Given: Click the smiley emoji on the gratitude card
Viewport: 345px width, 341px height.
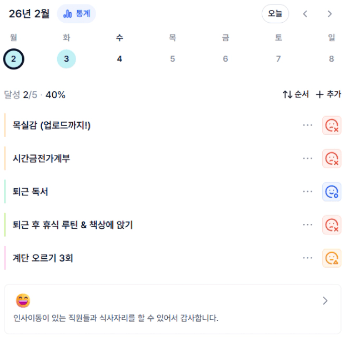Looking at the screenshot, I should pyautogui.click(x=23, y=301).
